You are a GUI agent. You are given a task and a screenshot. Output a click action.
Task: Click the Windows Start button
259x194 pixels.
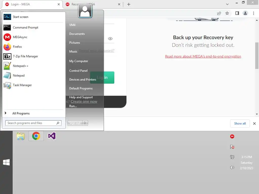(x=6, y=162)
